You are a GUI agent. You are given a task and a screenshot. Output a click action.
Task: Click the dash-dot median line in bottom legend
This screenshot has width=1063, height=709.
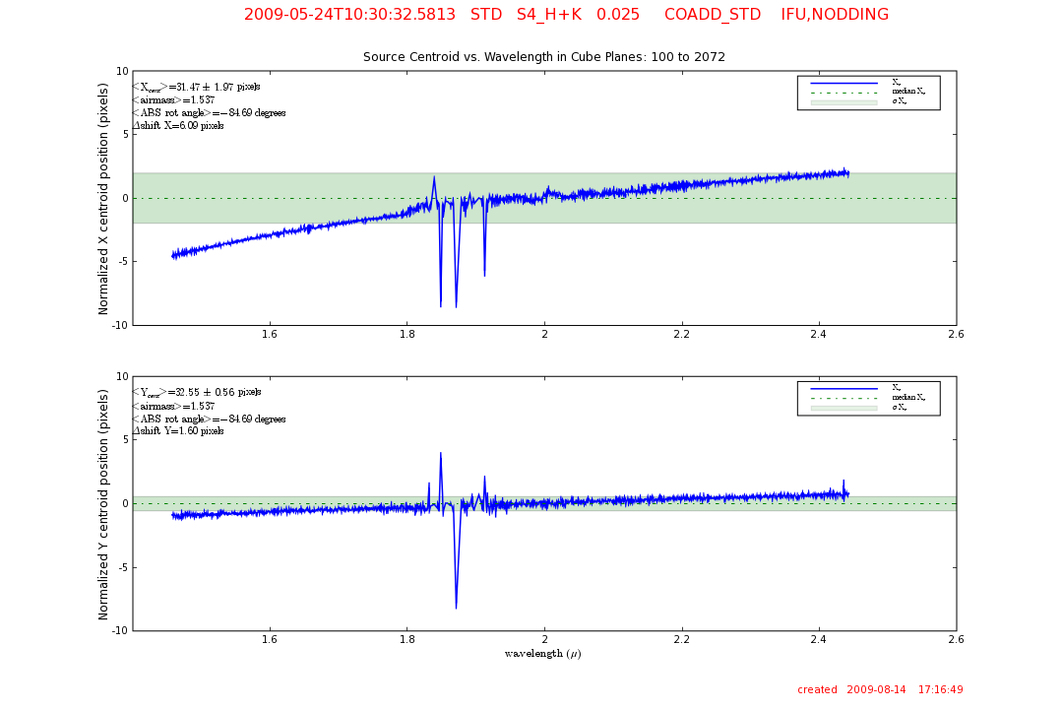844,398
